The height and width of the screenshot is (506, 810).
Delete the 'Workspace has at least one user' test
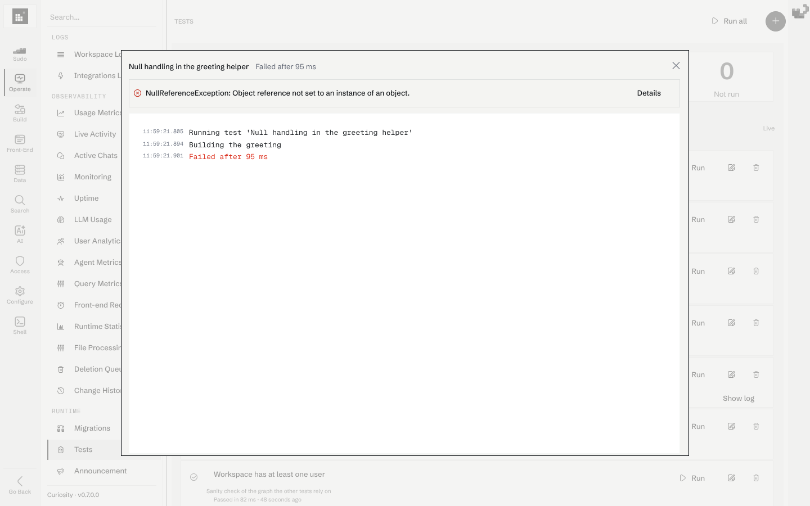point(756,478)
